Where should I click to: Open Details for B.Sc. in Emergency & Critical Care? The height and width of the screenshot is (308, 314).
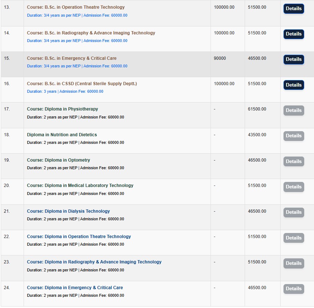[293, 59]
